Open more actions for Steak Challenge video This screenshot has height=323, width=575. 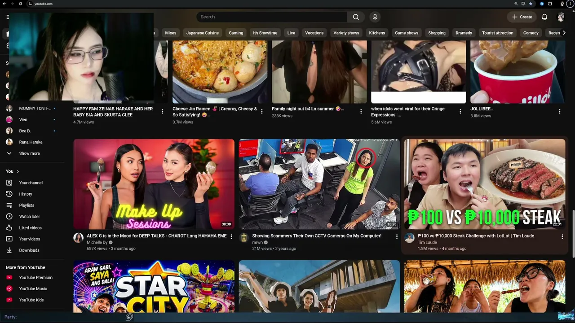(x=562, y=236)
